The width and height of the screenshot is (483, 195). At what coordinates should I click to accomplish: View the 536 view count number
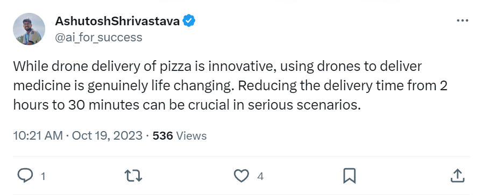(x=162, y=135)
